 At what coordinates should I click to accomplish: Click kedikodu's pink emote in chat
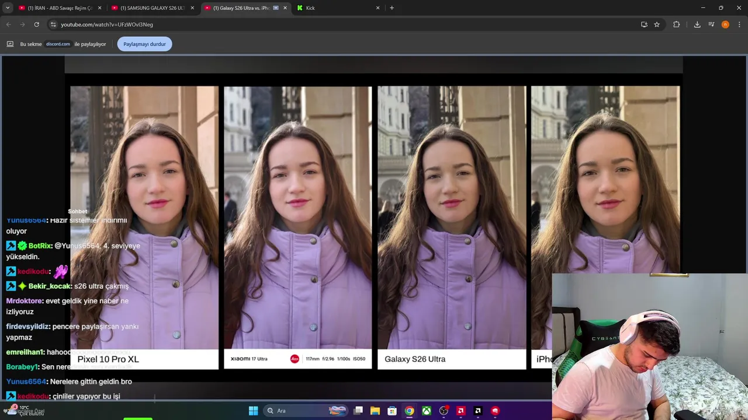(61, 271)
